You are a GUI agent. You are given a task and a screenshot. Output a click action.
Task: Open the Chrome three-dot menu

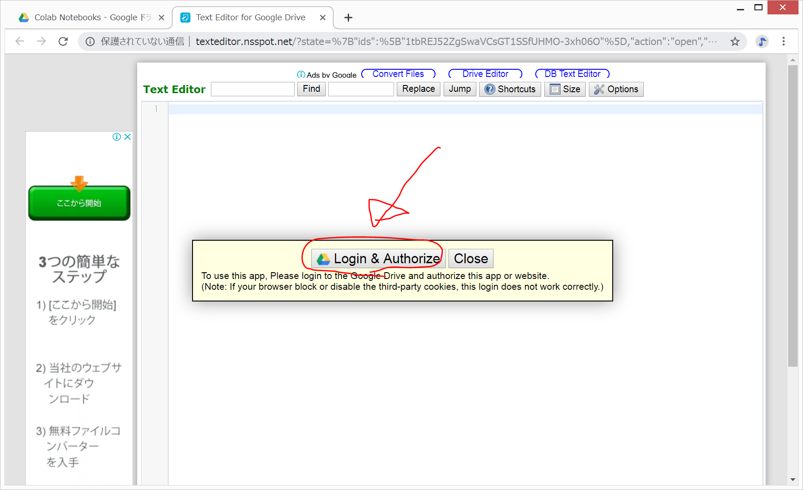coord(783,41)
